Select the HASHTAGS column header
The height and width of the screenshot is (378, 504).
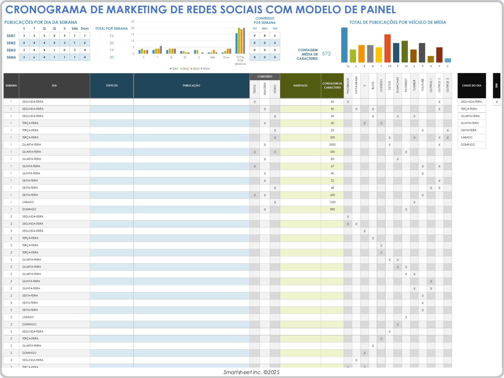(300, 86)
